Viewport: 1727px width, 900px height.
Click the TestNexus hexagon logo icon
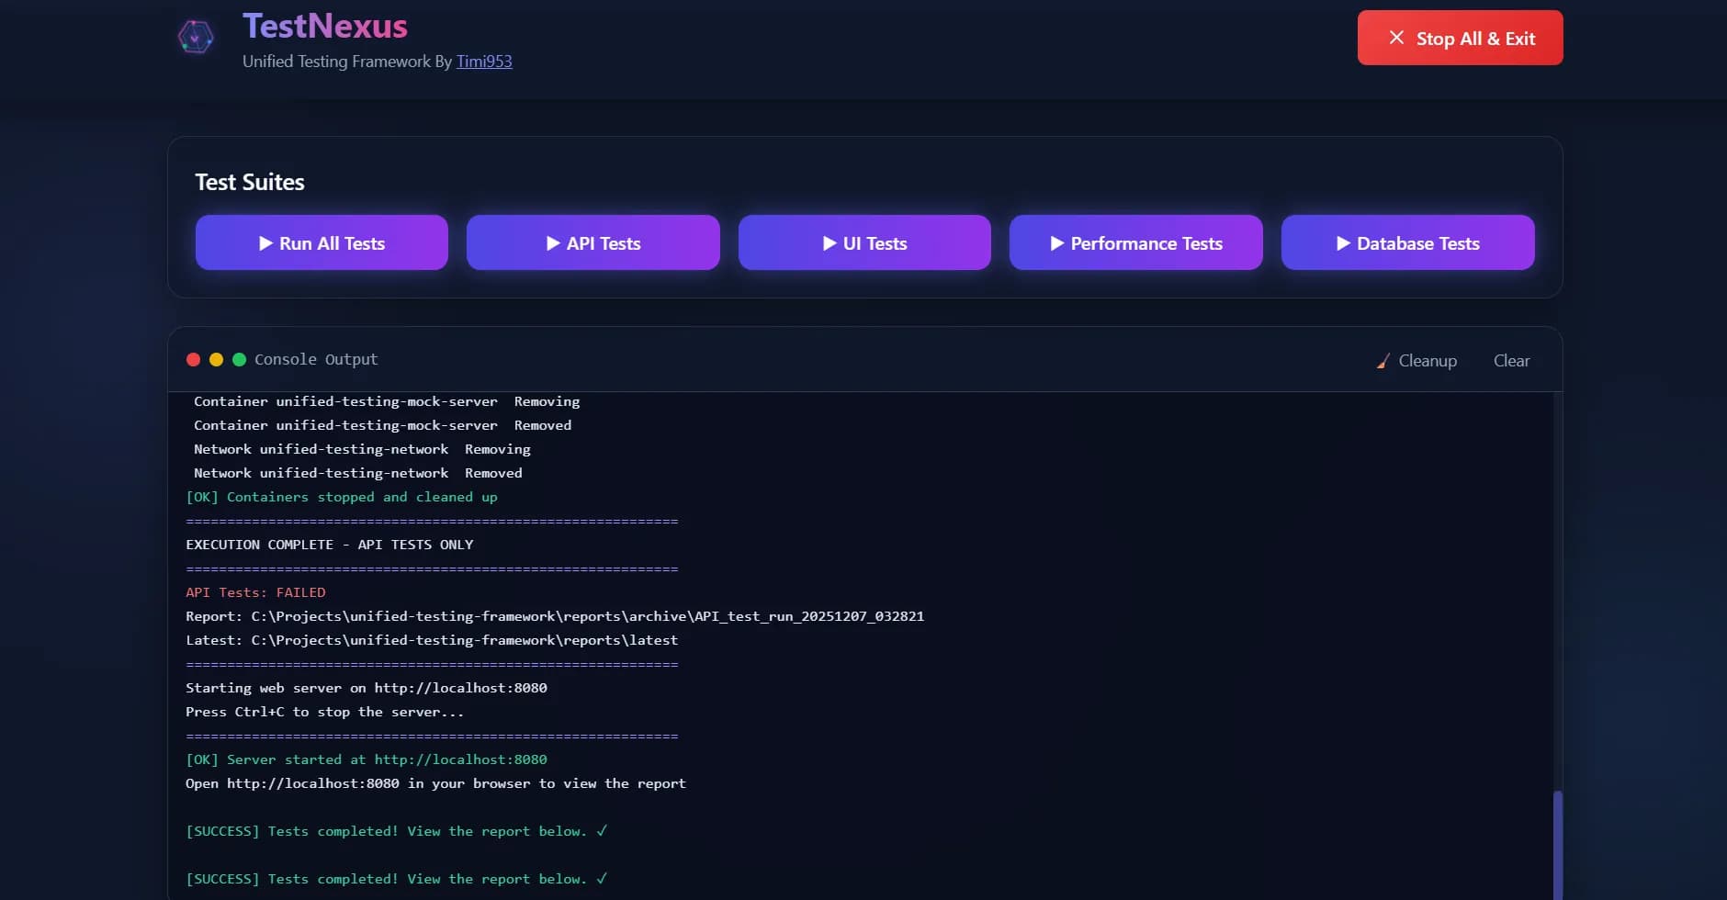(195, 38)
